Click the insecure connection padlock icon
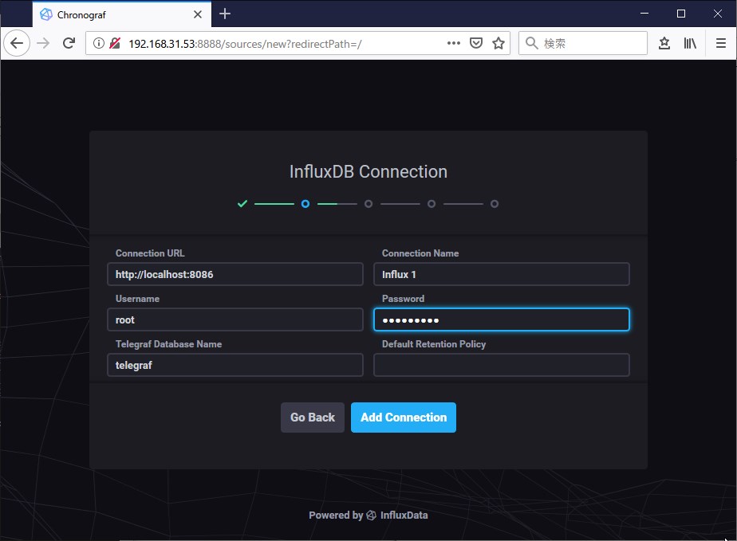Viewport: 737px width, 541px height. [x=115, y=43]
